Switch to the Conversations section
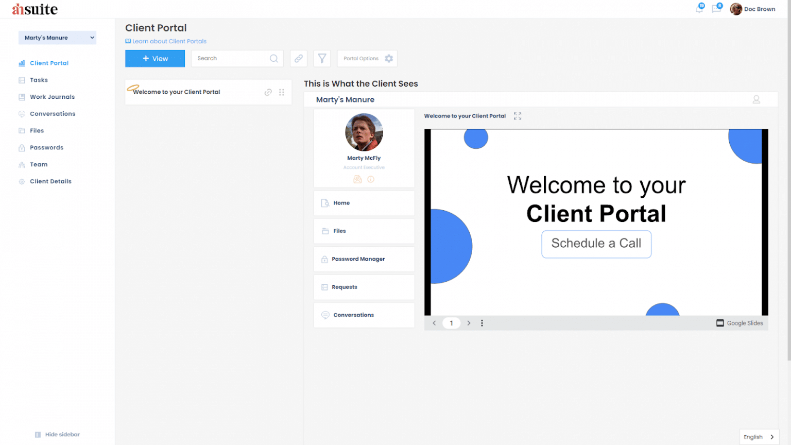Viewport: 791px width, 445px height. click(x=53, y=114)
